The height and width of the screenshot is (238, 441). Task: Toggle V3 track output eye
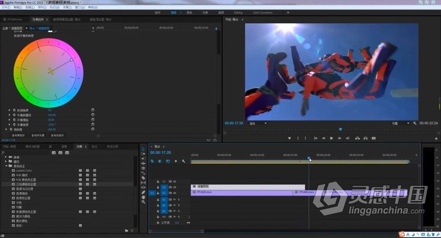(x=174, y=181)
